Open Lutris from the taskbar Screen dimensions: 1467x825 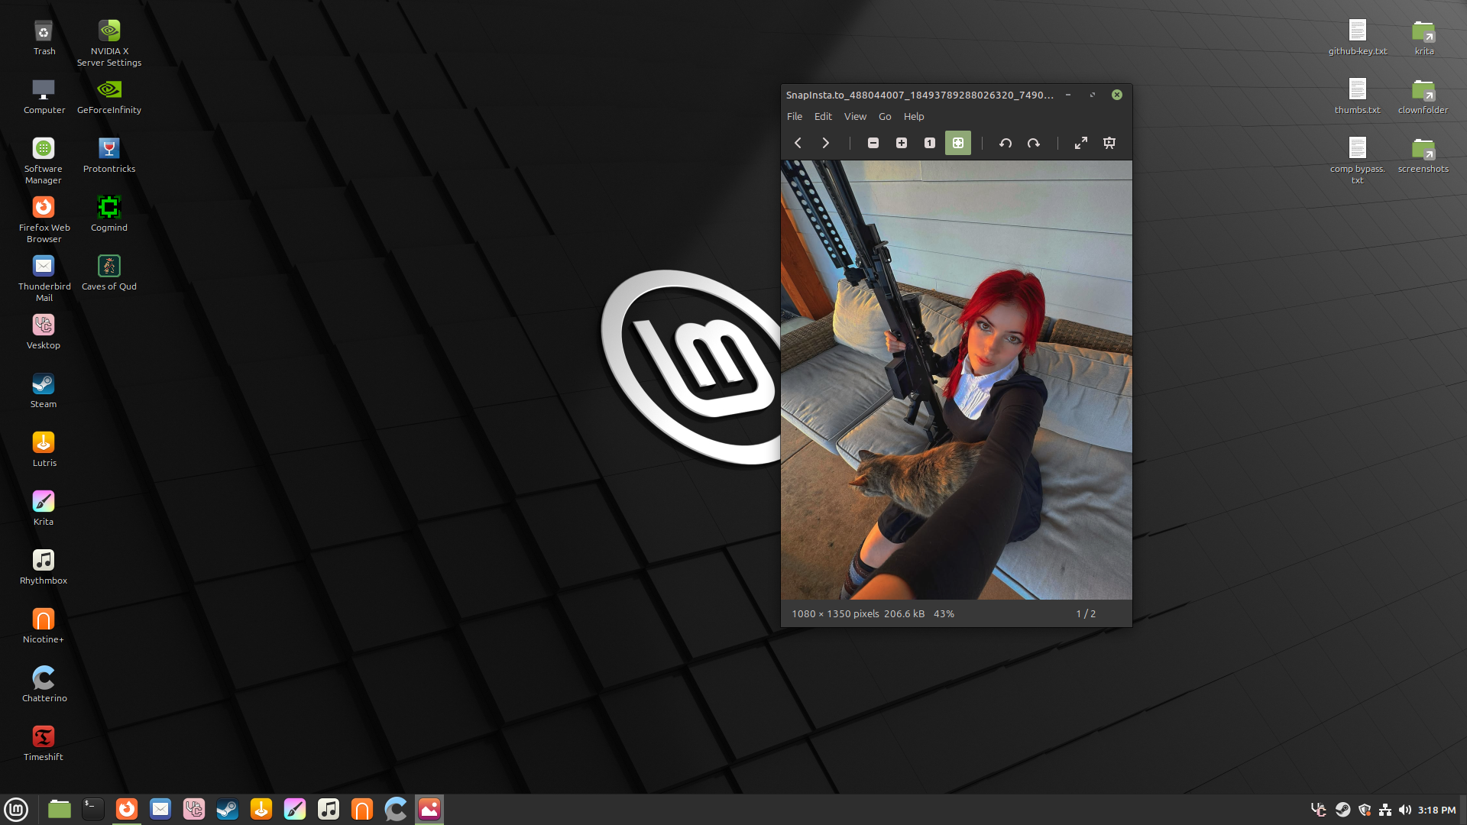[x=261, y=809]
